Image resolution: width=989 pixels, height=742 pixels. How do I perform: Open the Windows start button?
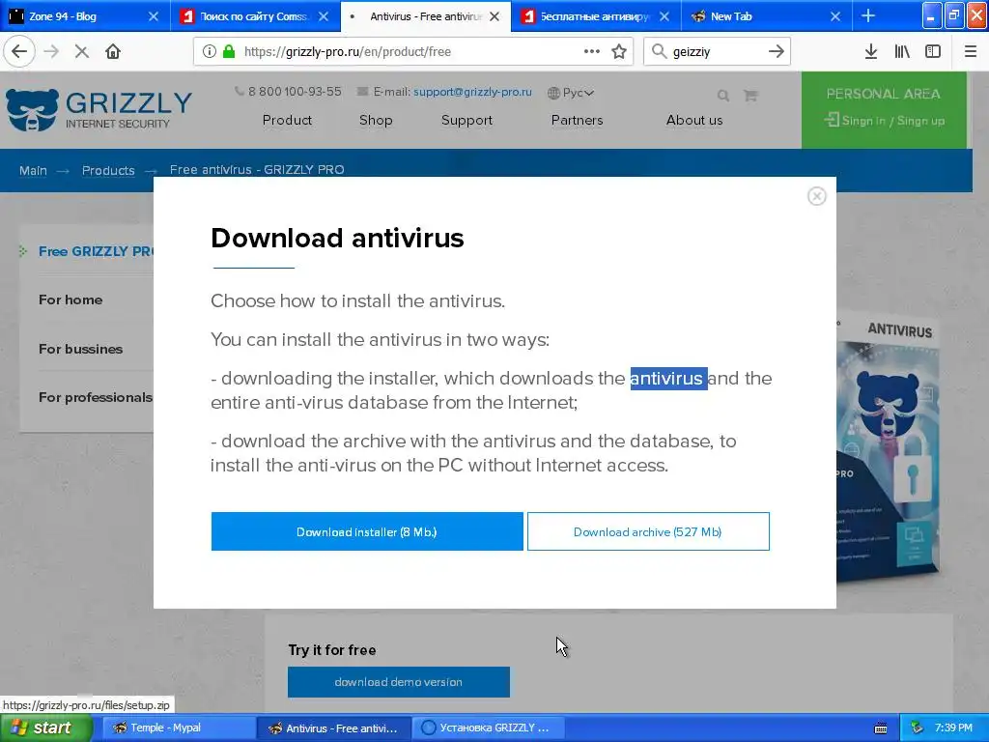46,728
